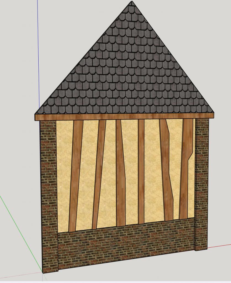Click the red axis line
231x283 pixels.
(219, 246)
